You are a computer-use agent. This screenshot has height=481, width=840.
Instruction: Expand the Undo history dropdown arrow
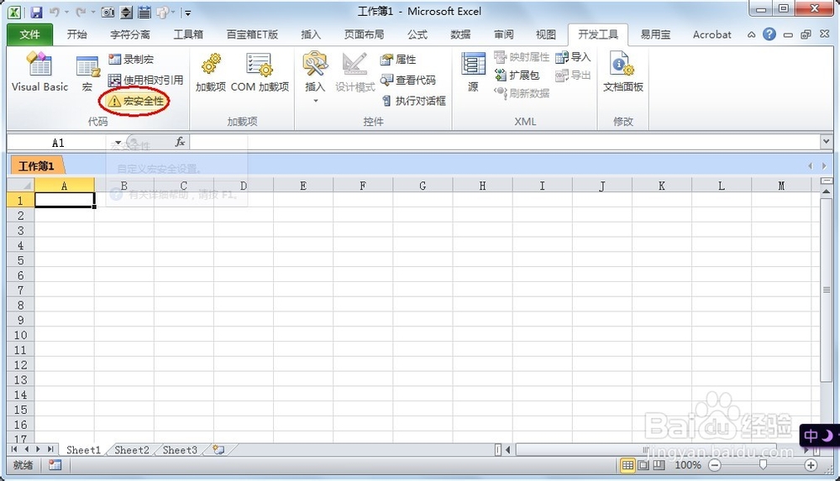point(66,12)
